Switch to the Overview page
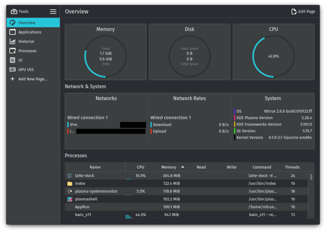326x232 pixels. pyautogui.click(x=27, y=23)
